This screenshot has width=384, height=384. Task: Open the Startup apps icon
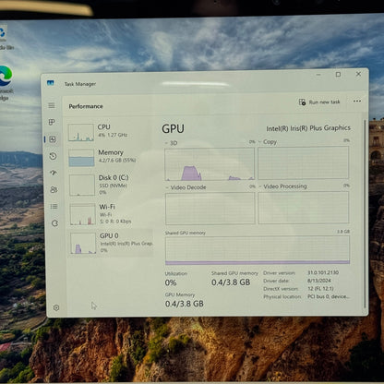(54, 173)
